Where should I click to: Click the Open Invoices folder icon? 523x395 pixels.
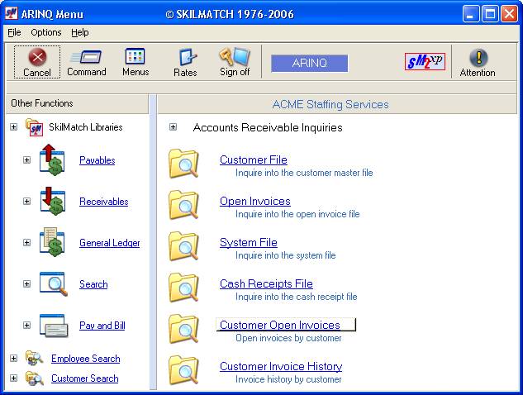click(183, 205)
